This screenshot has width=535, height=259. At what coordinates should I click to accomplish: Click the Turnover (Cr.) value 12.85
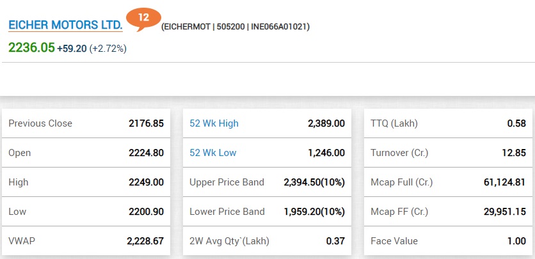coord(516,153)
